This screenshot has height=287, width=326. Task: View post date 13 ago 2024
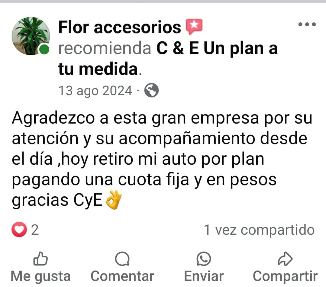(x=95, y=91)
